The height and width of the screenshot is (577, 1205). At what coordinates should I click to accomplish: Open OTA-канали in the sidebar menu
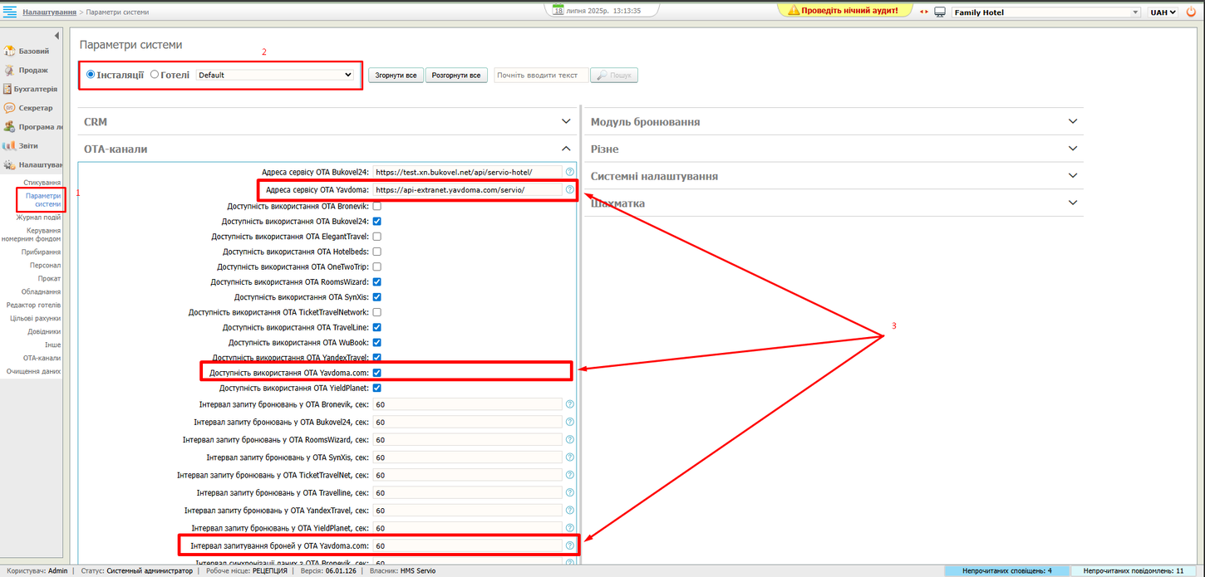click(42, 358)
